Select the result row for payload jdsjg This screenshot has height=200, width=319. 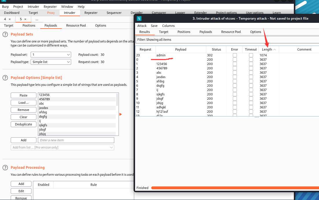point(227,103)
